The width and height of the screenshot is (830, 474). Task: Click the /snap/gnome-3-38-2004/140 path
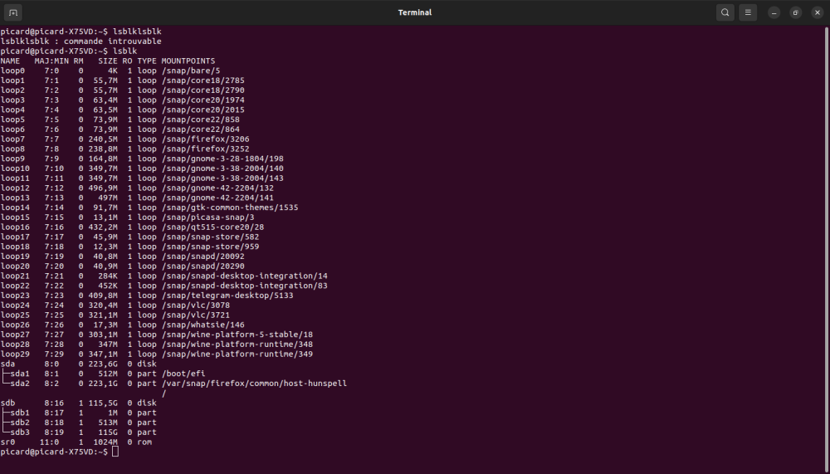tap(222, 169)
